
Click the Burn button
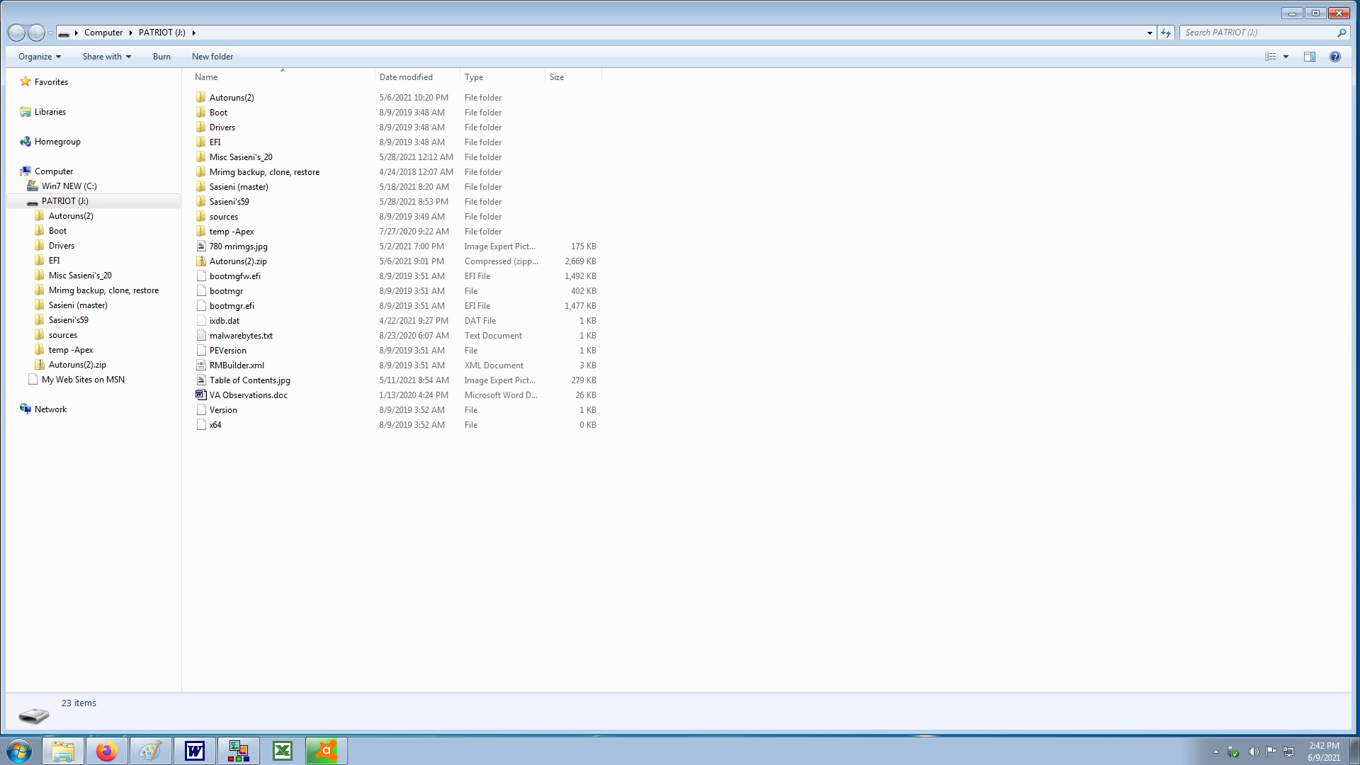click(161, 57)
